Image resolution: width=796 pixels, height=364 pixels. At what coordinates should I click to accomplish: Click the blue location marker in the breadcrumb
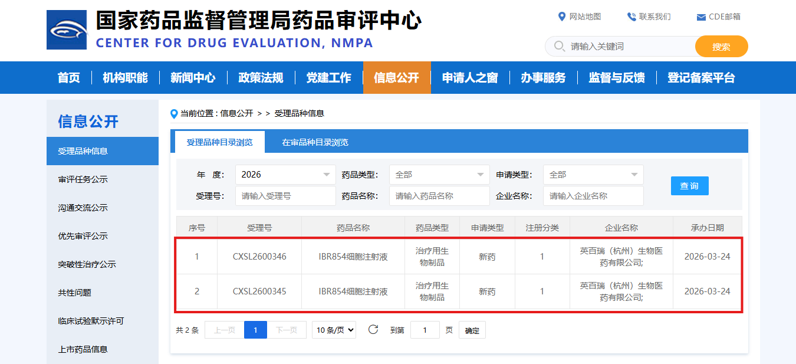173,114
